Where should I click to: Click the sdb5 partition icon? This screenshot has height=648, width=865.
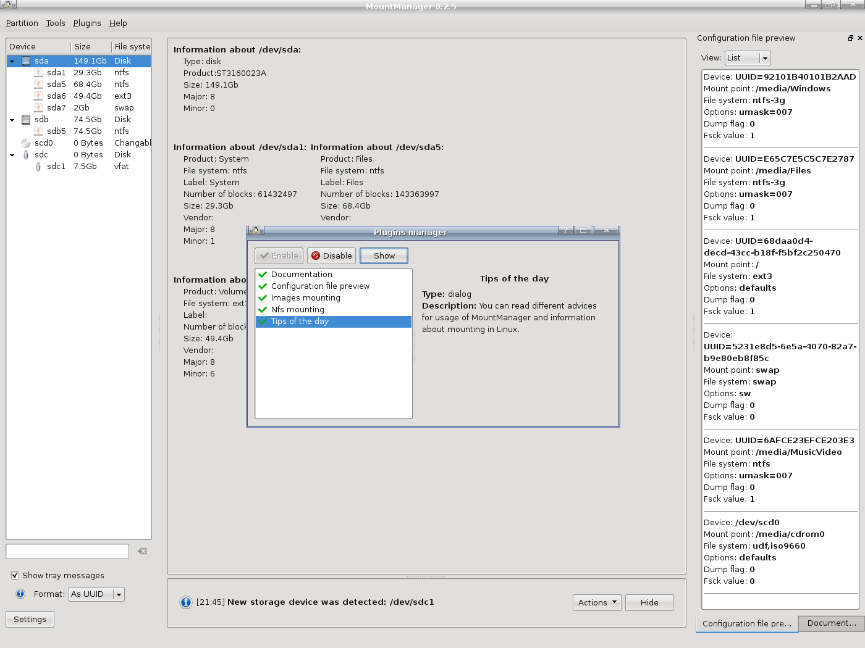point(38,131)
